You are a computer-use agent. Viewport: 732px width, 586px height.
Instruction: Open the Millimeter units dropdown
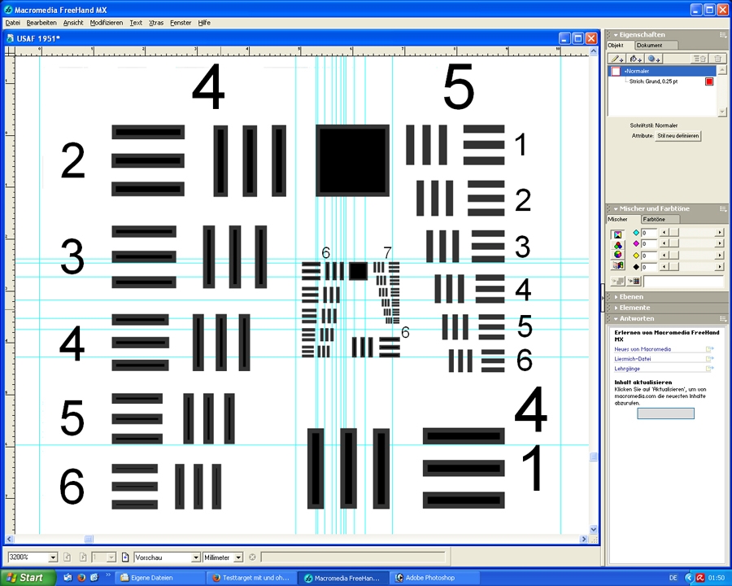[x=238, y=558]
